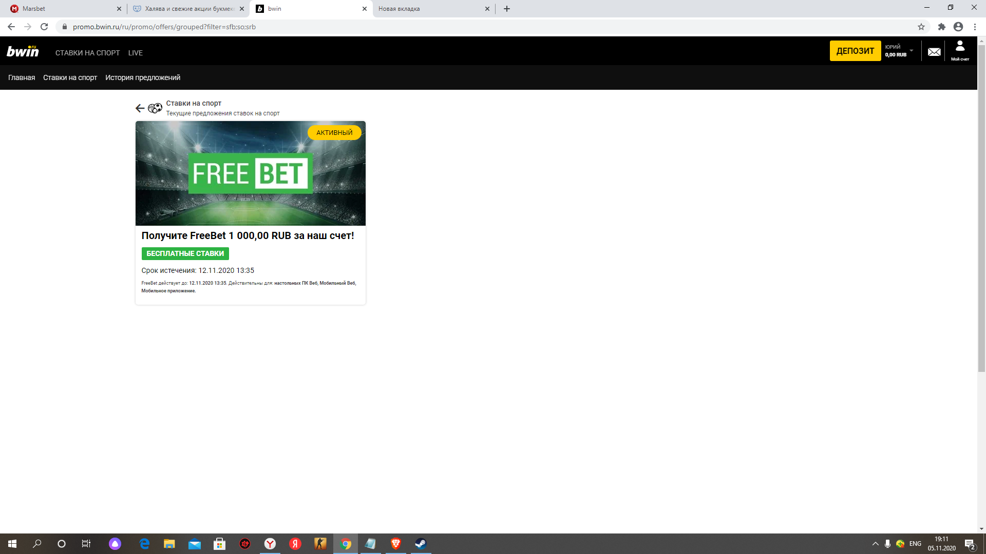
Task: Open История предложений
Action: (x=143, y=77)
